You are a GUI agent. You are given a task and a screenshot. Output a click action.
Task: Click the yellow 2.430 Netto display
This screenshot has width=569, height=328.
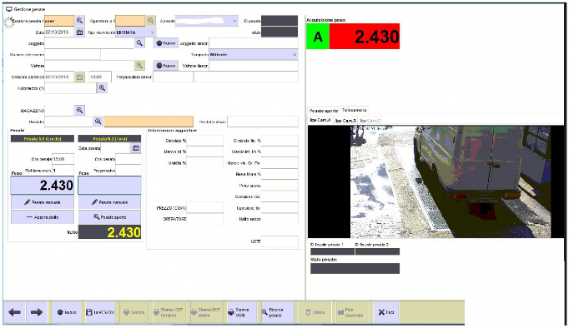click(109, 232)
